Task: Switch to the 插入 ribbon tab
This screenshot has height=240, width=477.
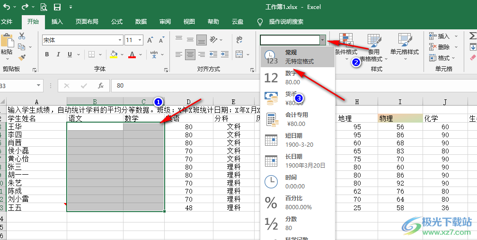Action: click(x=57, y=22)
